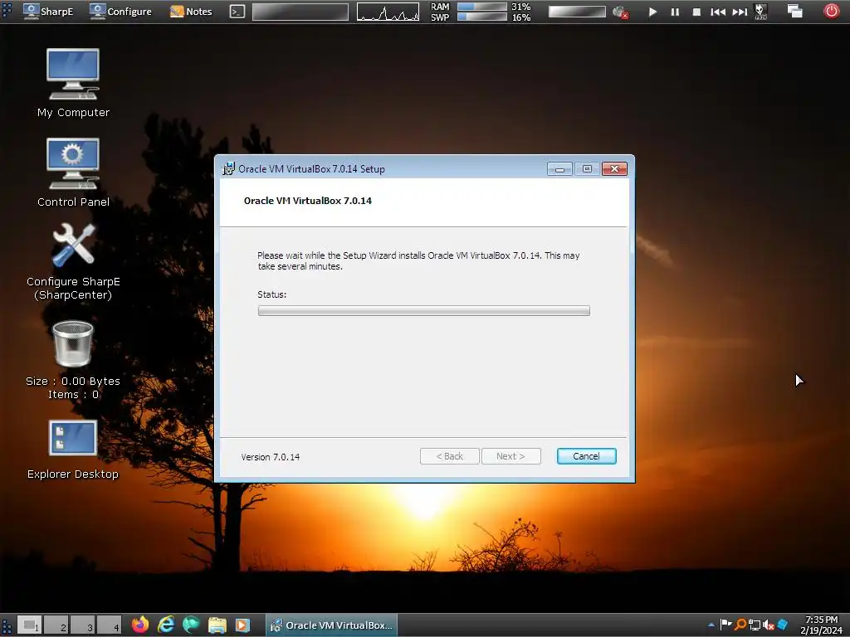Minimize the VirtualBox Setup window
This screenshot has height=637, width=850.
pos(559,169)
